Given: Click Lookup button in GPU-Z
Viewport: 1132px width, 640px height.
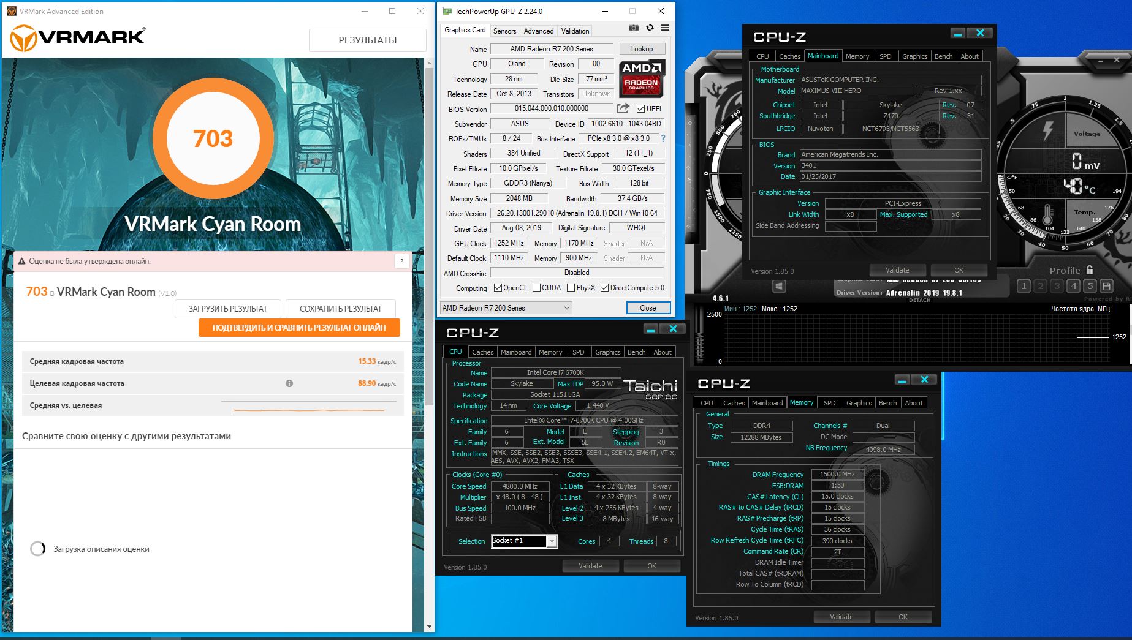Looking at the screenshot, I should pyautogui.click(x=642, y=49).
